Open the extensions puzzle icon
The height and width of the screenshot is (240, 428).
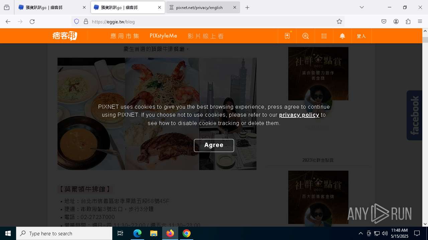408,21
